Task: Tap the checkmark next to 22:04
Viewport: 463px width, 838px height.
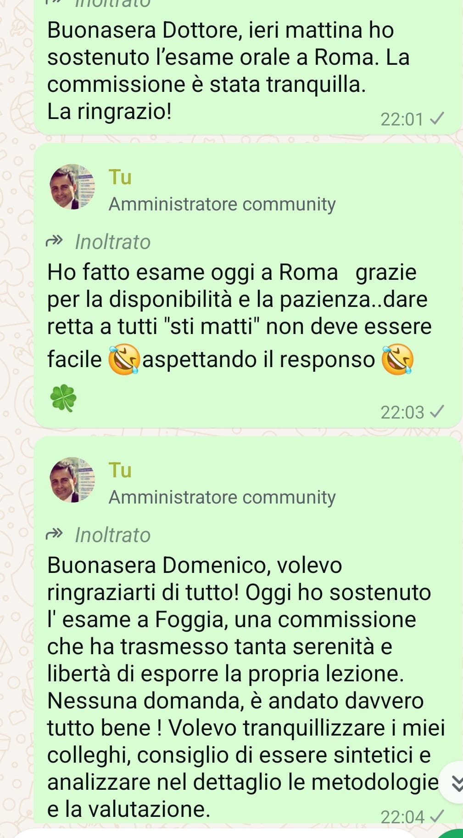Action: (x=436, y=816)
